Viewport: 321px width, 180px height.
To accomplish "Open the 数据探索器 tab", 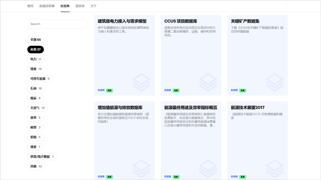I will [x=47, y=6].
